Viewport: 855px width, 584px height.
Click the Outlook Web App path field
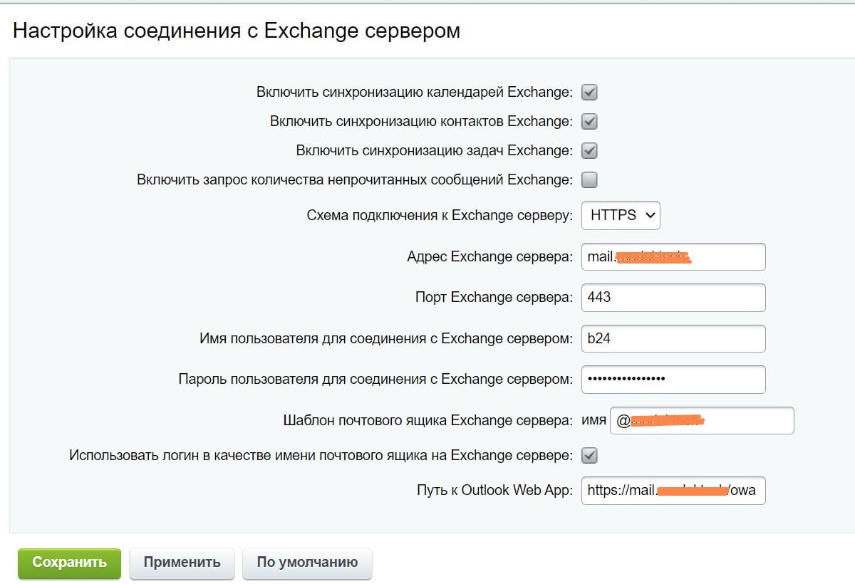click(x=673, y=491)
